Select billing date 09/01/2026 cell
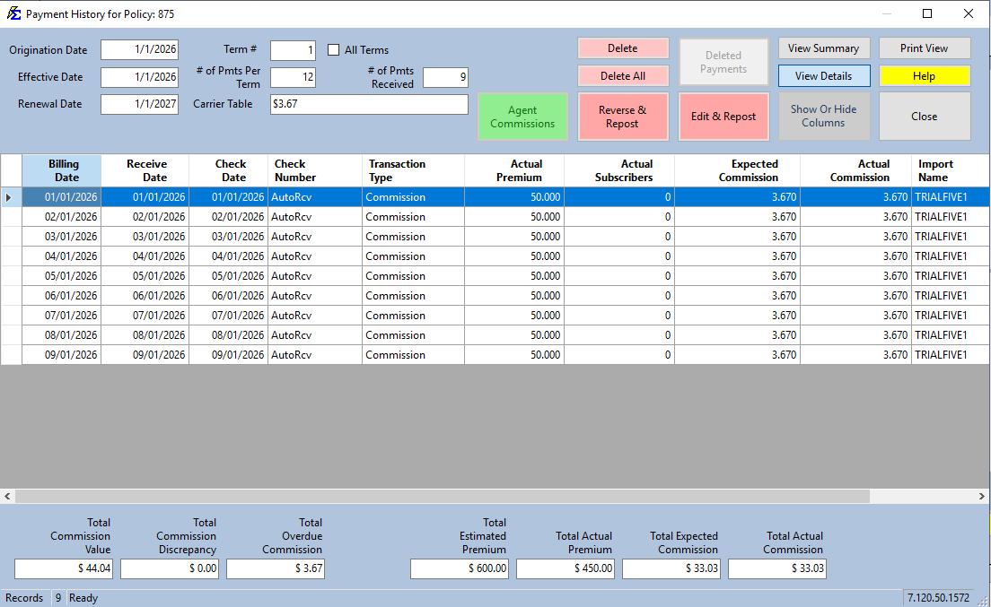Screen dimensions: 991x607 pos(62,355)
